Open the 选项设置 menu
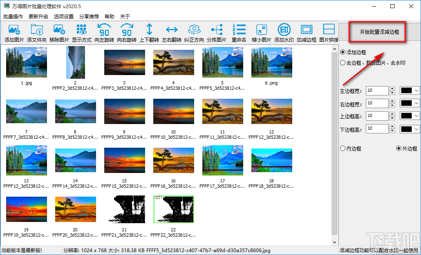This screenshot has height=255, width=421. (x=64, y=17)
